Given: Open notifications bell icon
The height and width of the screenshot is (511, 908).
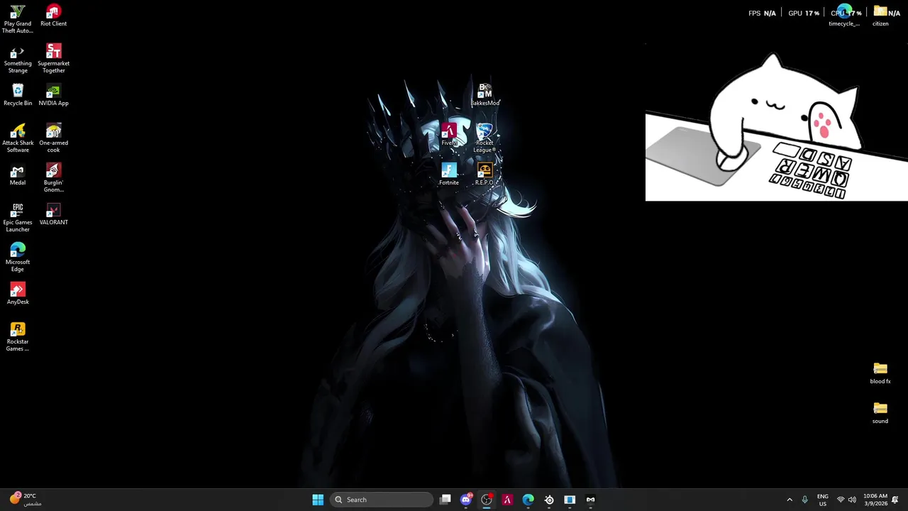Looking at the screenshot, I should (x=895, y=500).
